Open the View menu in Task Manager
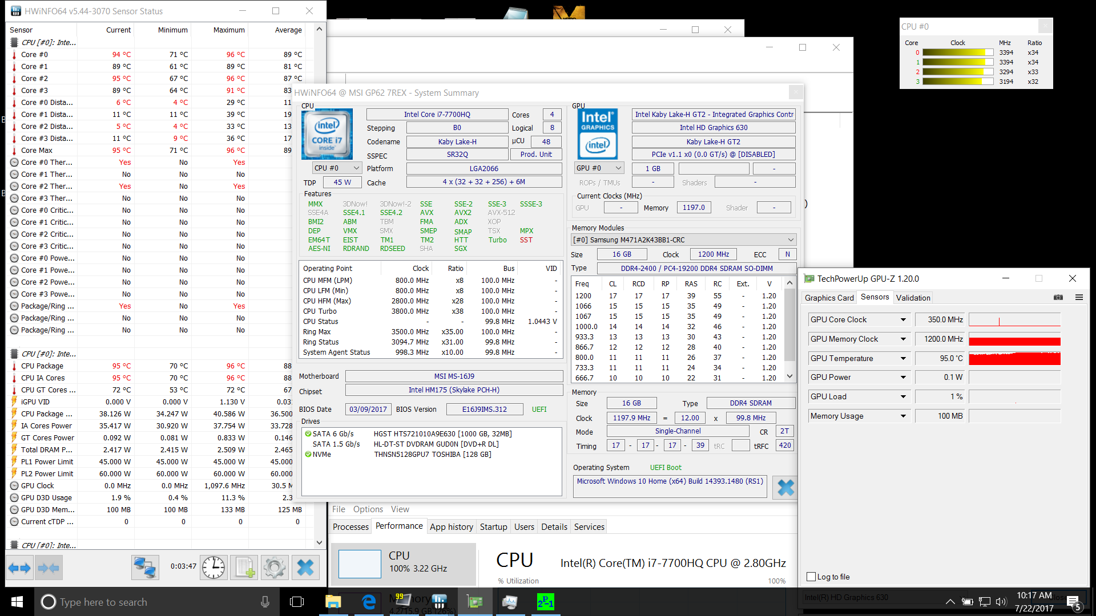Image resolution: width=1096 pixels, height=616 pixels. click(400, 509)
